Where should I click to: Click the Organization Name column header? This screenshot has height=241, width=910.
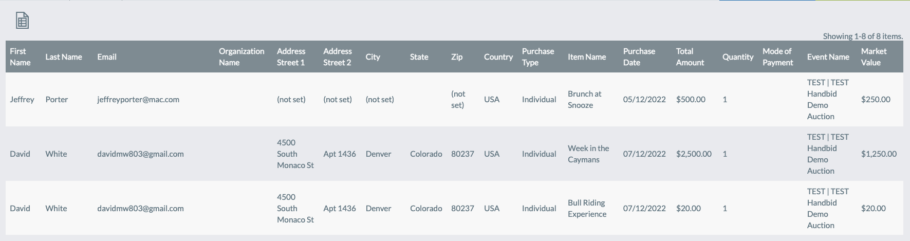(x=242, y=57)
